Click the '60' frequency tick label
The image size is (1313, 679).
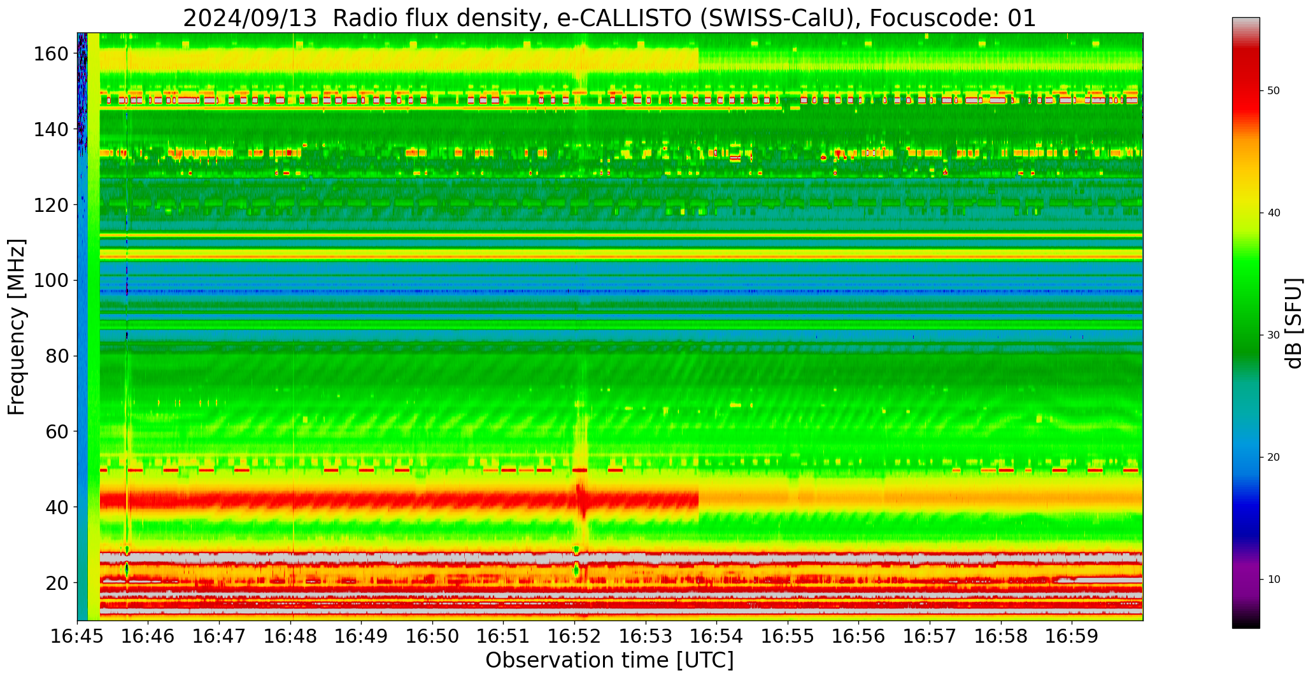[x=57, y=431]
